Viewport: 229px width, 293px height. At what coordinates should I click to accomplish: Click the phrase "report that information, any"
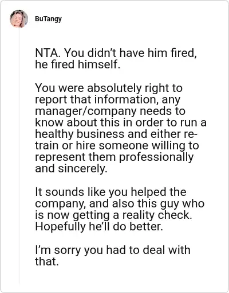108,100
